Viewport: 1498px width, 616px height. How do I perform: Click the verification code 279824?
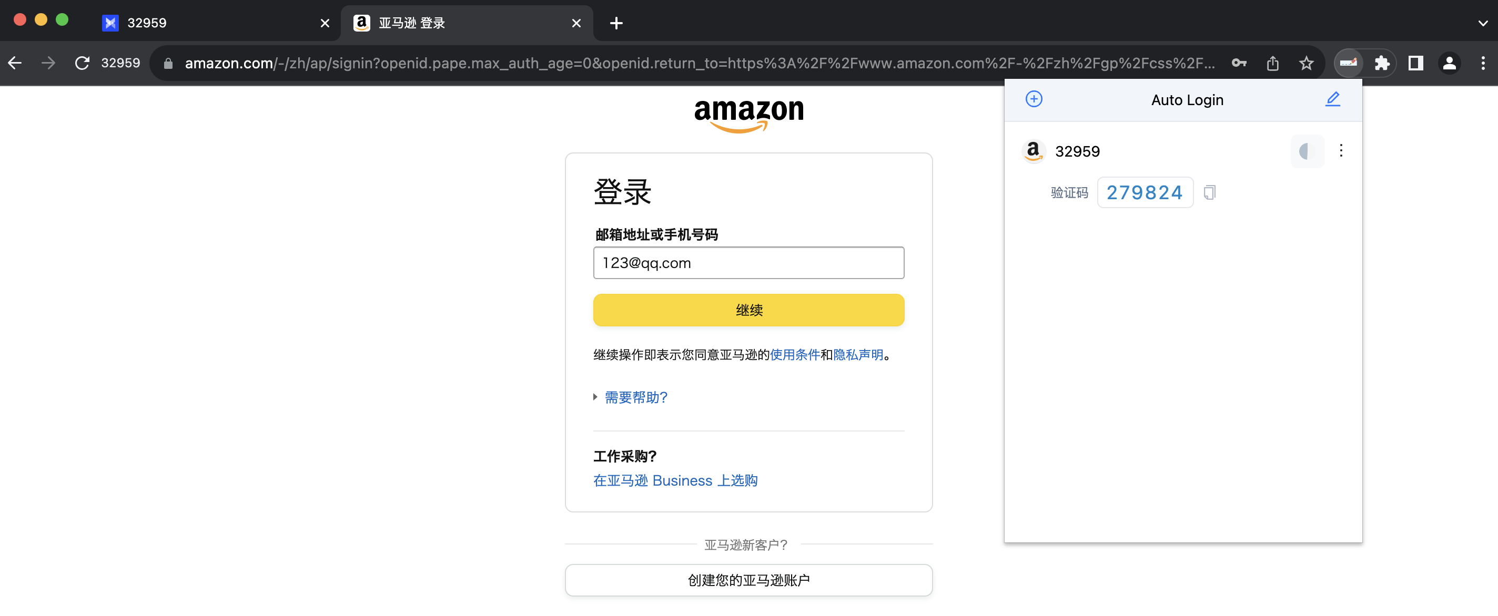(x=1145, y=192)
